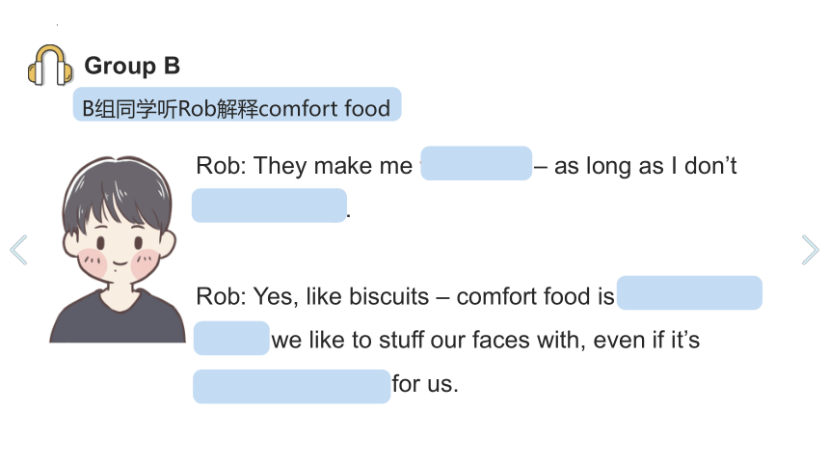This screenshot has width=829, height=467.
Task: Advance to next slide with right arrow
Action: click(810, 249)
